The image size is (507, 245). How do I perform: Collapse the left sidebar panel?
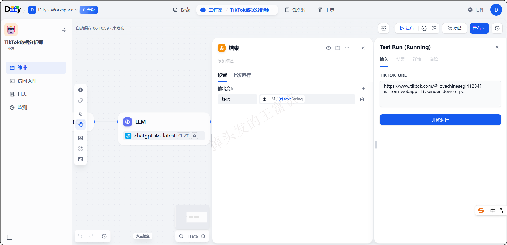coord(10,237)
